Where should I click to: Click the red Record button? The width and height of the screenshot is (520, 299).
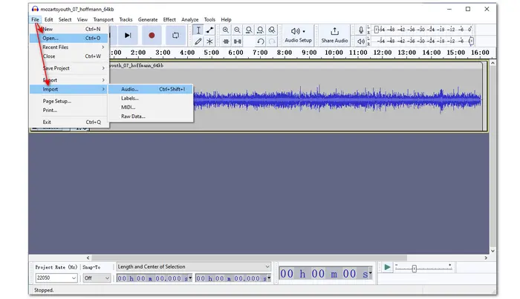pyautogui.click(x=152, y=35)
